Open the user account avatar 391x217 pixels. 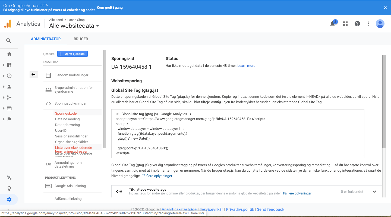point(380,24)
